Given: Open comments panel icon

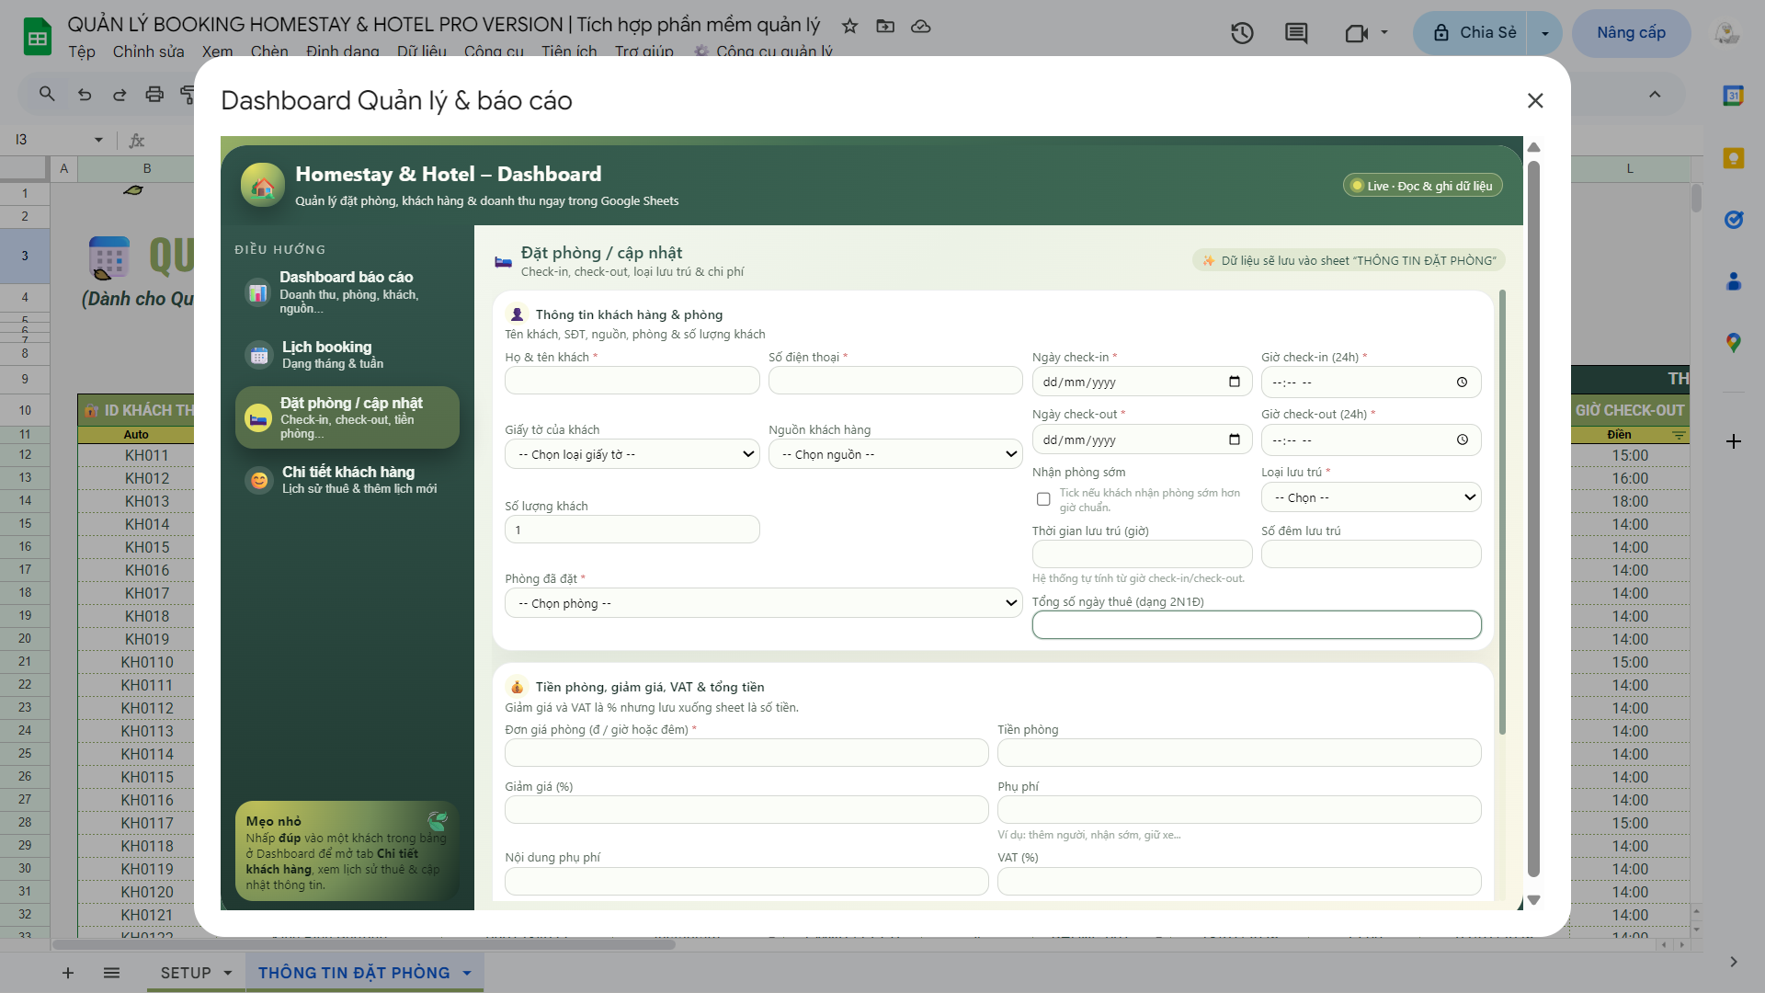Looking at the screenshot, I should coord(1296,33).
